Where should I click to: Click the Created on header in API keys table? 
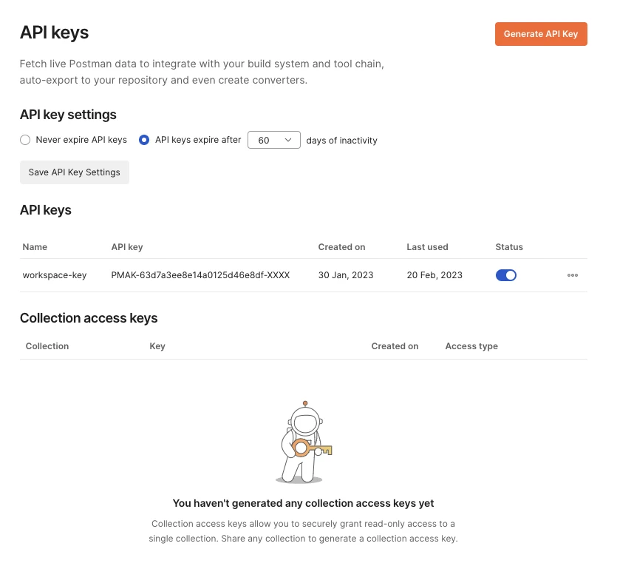341,247
